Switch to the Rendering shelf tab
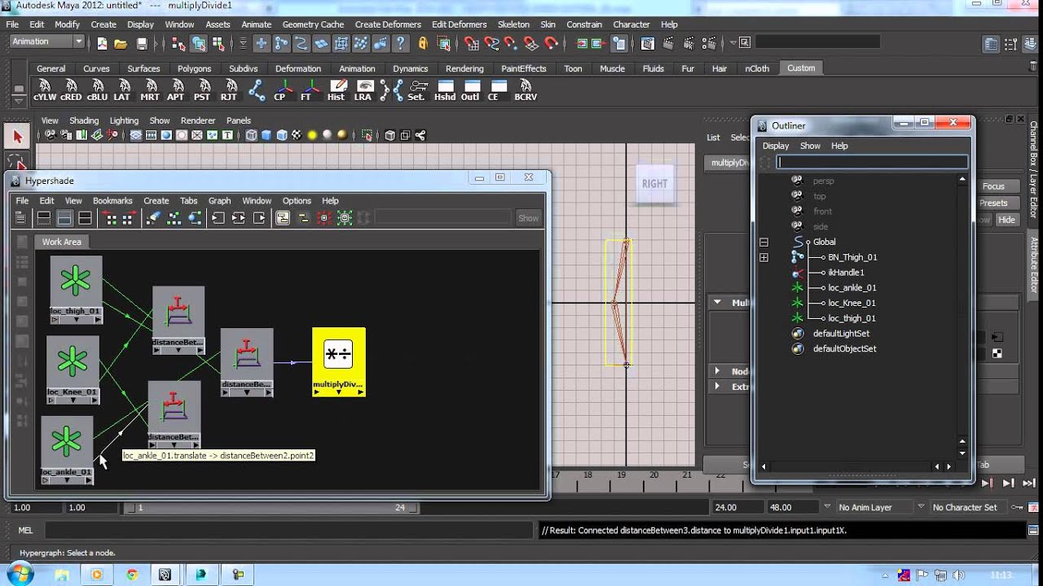This screenshot has height=586, width=1043. coord(464,68)
